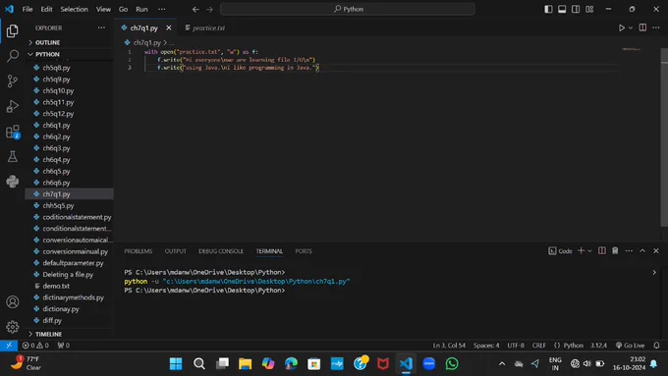Open Explorer Views and More Actions ellipsis
Viewport: 668px width, 376px height.
pos(101,27)
